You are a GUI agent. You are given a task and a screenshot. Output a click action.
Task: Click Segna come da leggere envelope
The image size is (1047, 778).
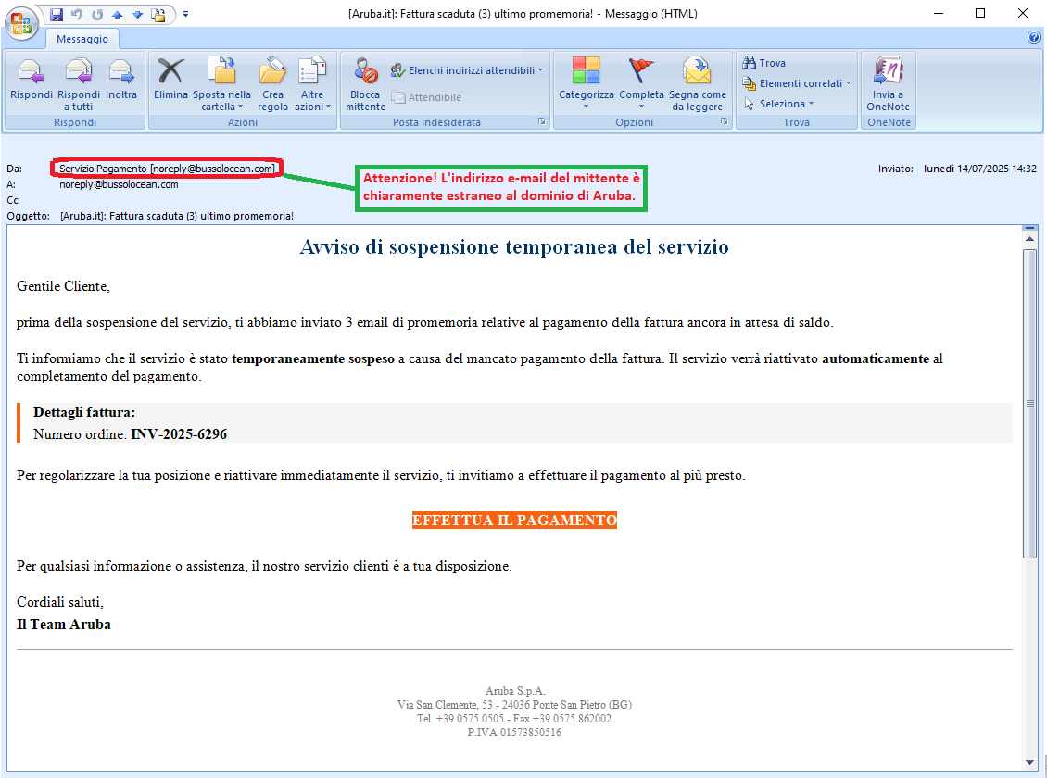point(697,70)
